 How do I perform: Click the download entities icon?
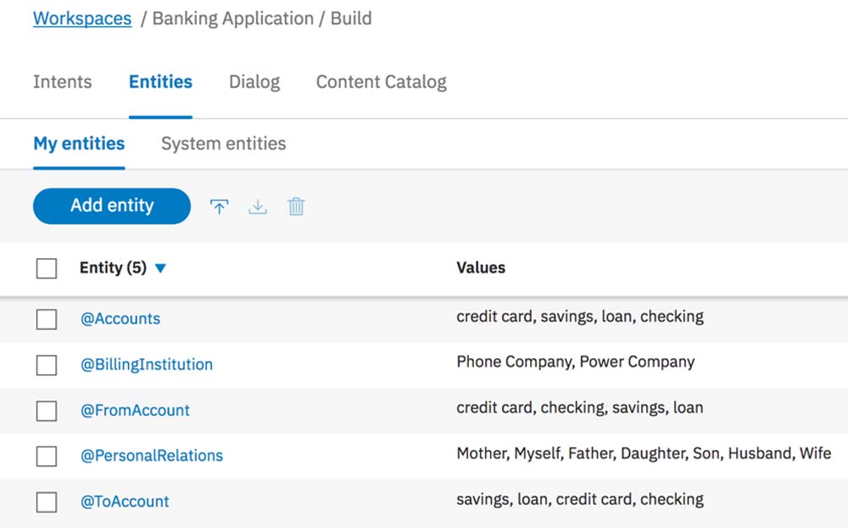point(258,206)
